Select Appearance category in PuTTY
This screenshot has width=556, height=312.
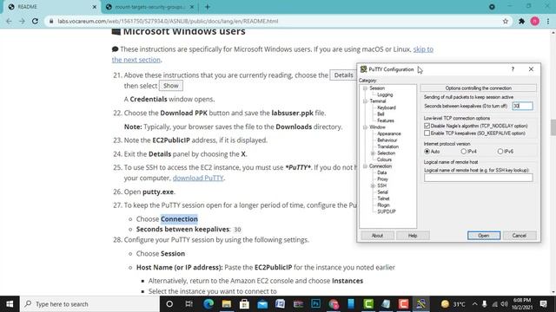(389, 133)
